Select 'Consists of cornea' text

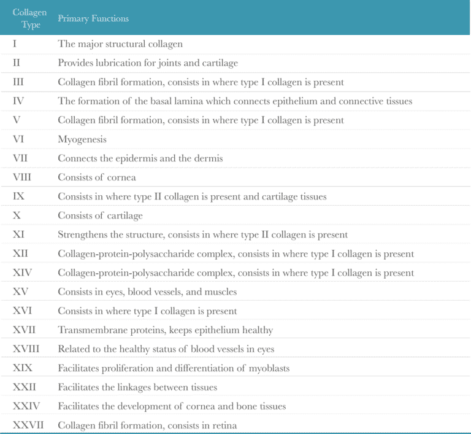click(97, 177)
